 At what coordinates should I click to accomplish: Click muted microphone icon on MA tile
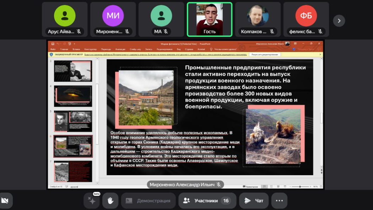click(x=166, y=32)
